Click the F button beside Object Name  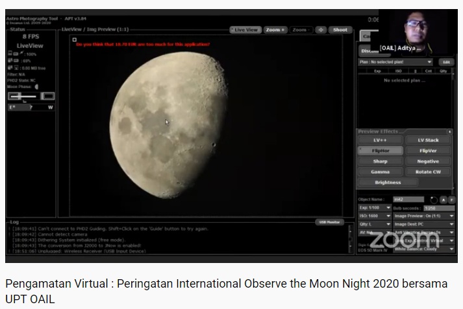(451, 200)
